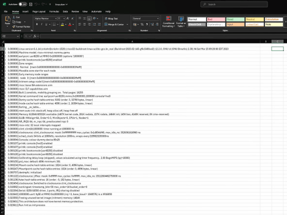Expand the Merge & Center dropdown arrow

point(128,25)
